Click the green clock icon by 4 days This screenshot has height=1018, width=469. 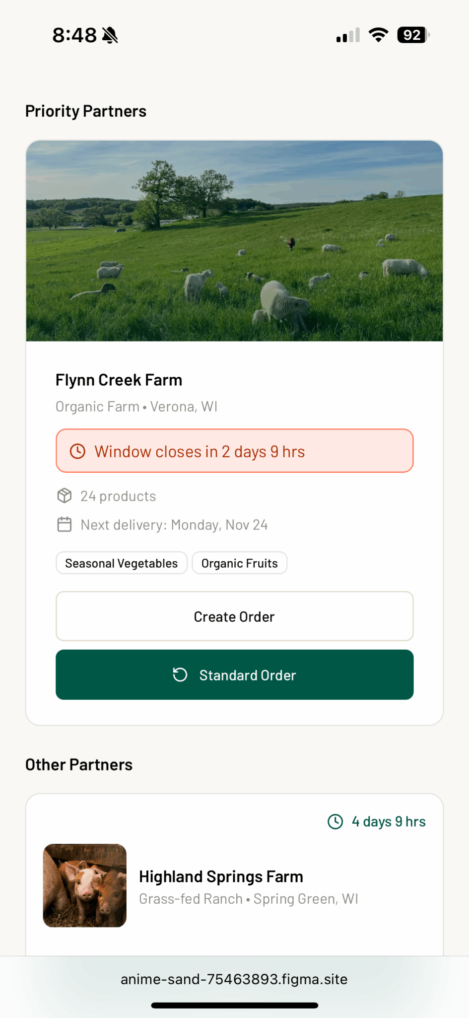[335, 822]
